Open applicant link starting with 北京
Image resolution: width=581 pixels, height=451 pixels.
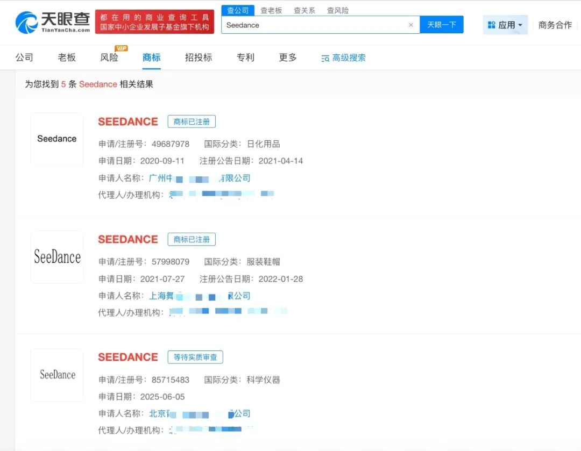click(x=200, y=413)
